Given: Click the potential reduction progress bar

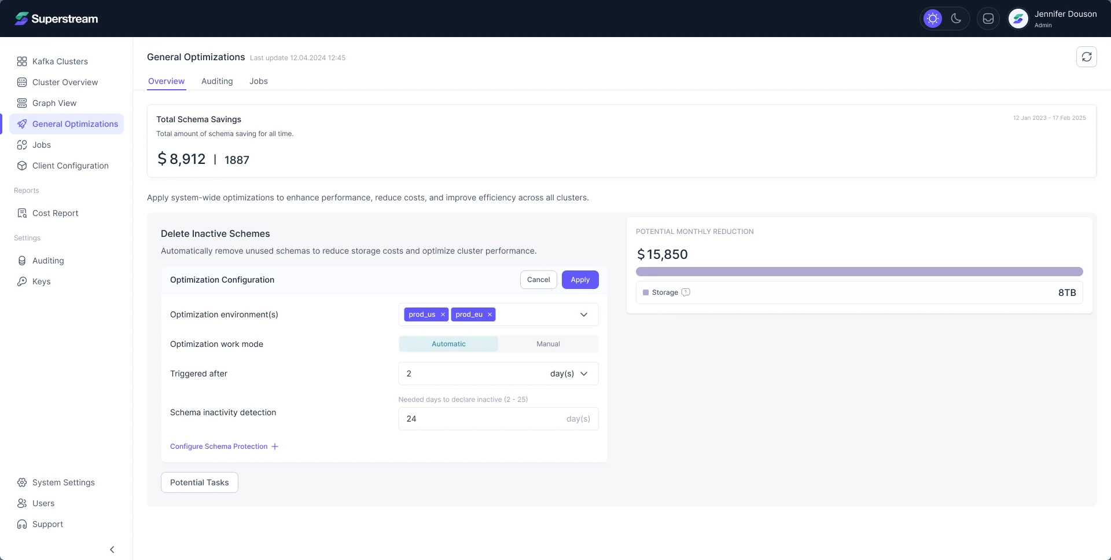Looking at the screenshot, I should coord(859,272).
